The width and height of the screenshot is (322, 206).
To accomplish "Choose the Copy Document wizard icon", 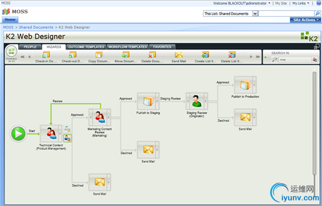I will pos(99,55).
